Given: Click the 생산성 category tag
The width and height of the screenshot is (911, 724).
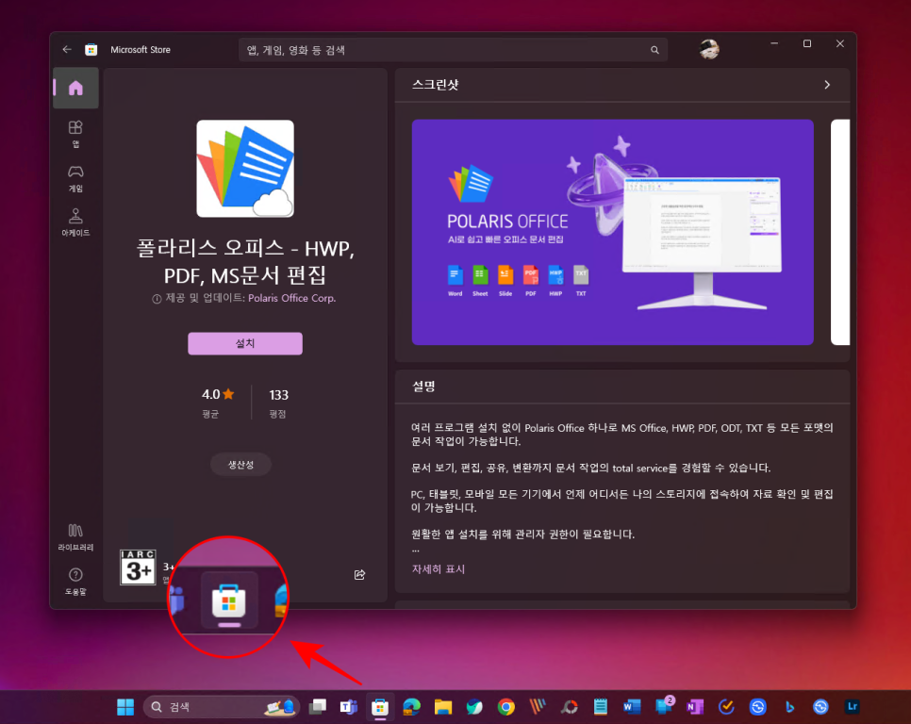Looking at the screenshot, I should (x=240, y=465).
